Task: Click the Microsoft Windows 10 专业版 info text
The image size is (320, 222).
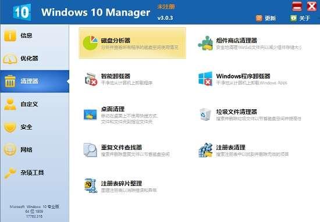Action: point(34,206)
